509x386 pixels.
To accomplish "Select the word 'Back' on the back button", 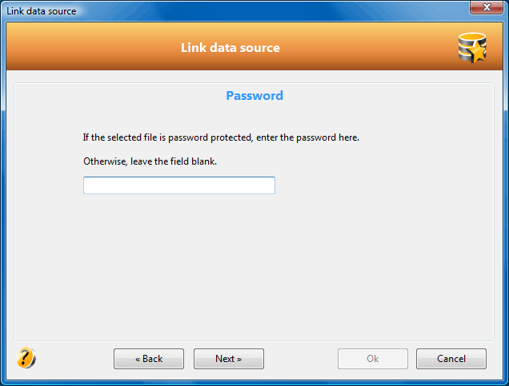I will pos(153,359).
